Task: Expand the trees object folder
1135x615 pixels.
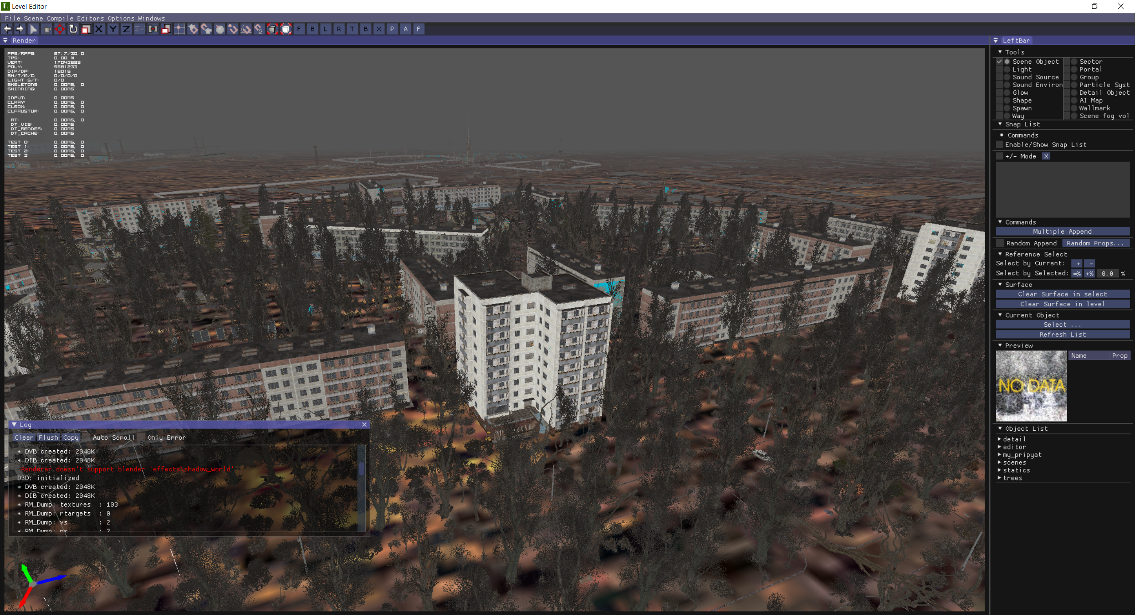Action: 999,478
